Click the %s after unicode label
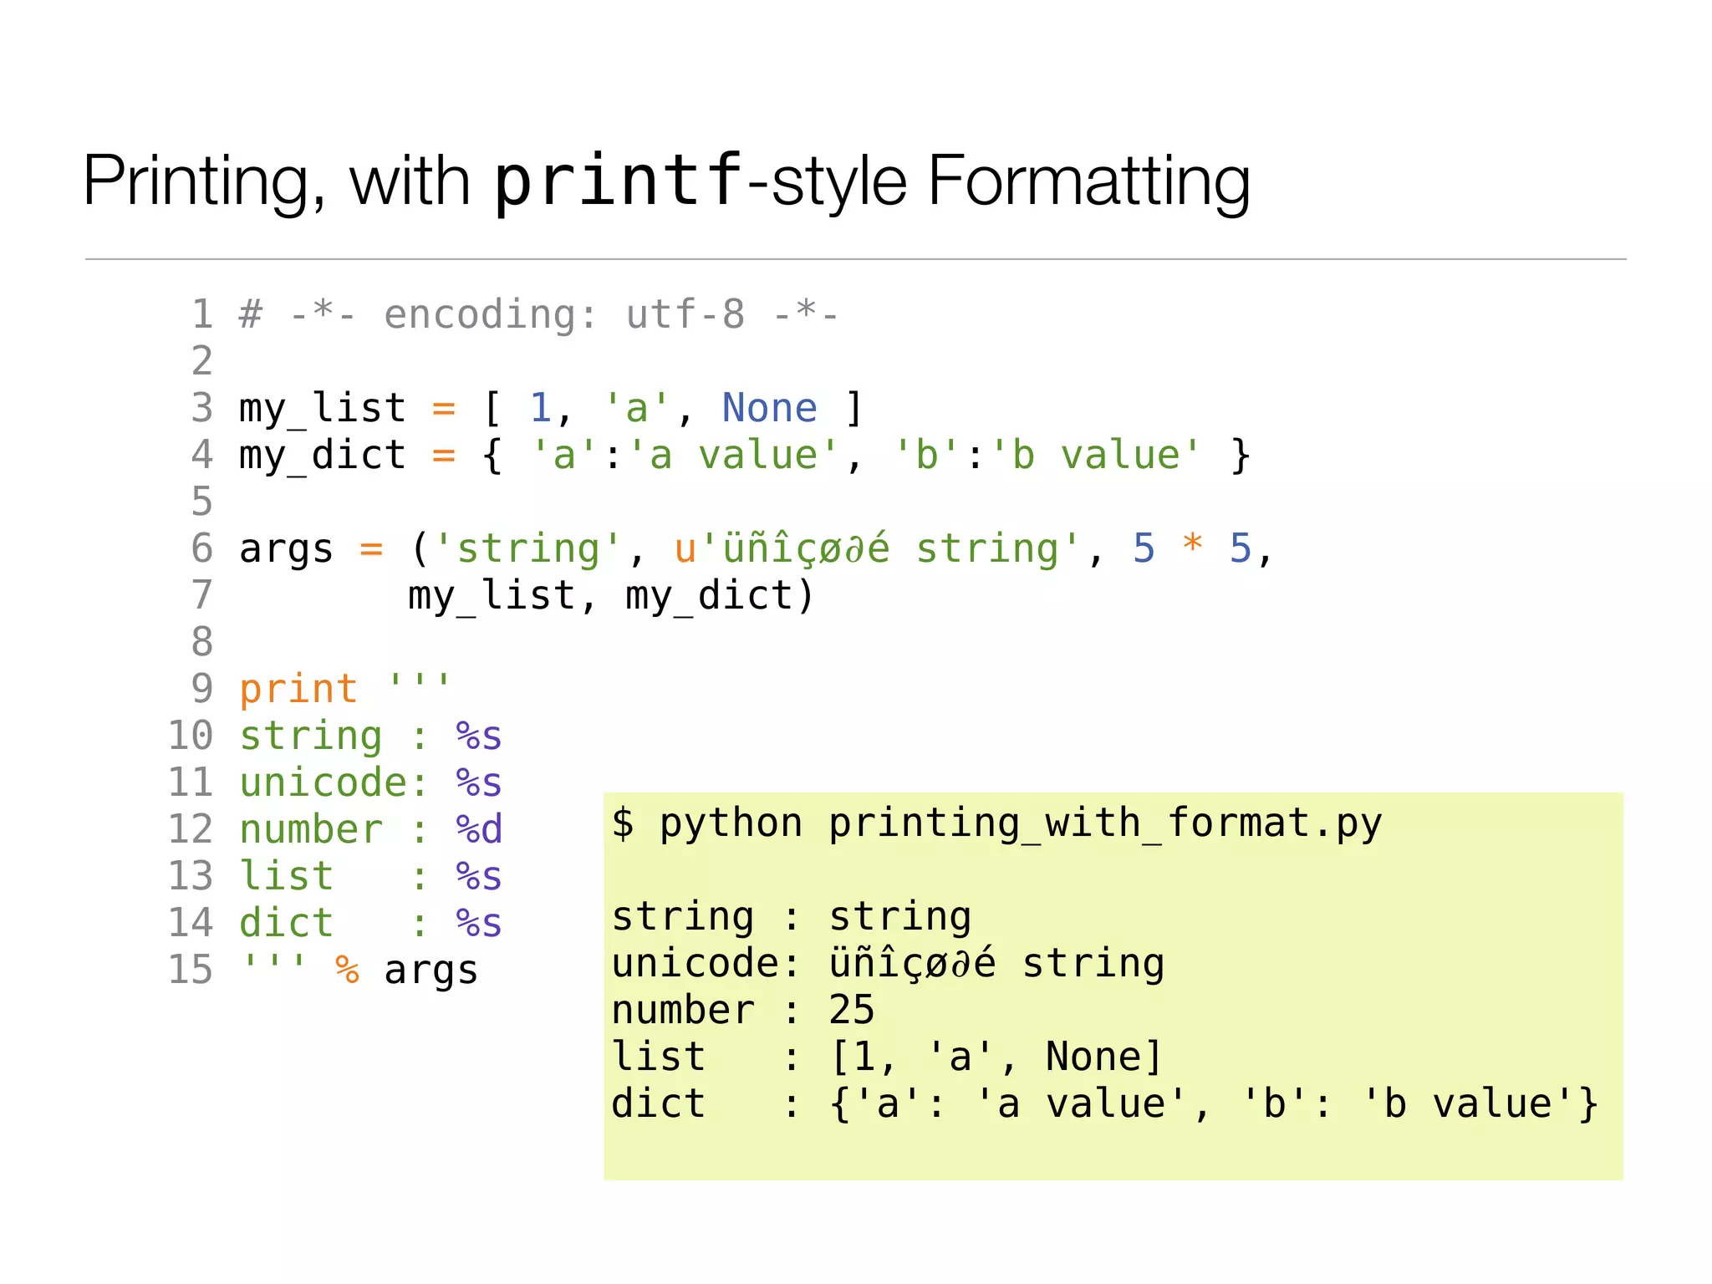The width and height of the screenshot is (1712, 1284). click(x=479, y=783)
